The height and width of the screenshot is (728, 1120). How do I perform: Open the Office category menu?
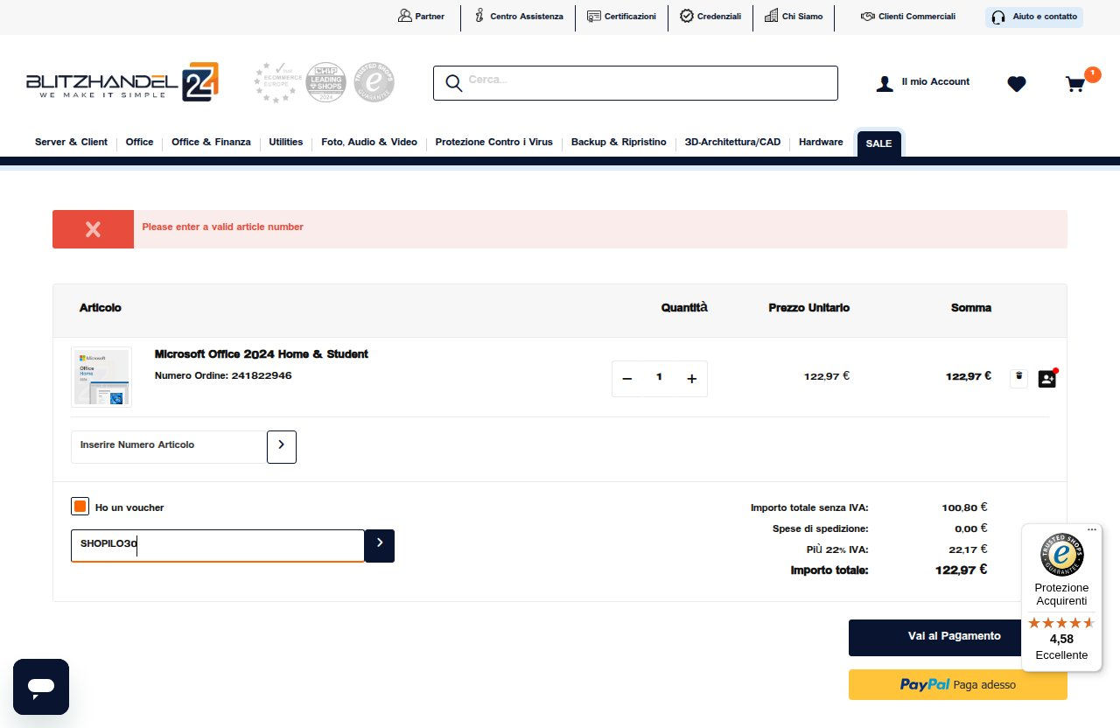[139, 142]
